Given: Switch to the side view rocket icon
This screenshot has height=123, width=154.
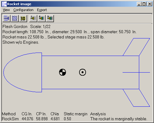Looking at the screenshot, I should pyautogui.click(x=6, y=18).
